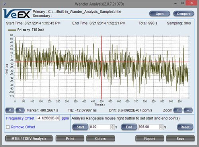
Task: Click the Start Time: 8/21/2014 1:35:43 PM text
Action: 33,23
